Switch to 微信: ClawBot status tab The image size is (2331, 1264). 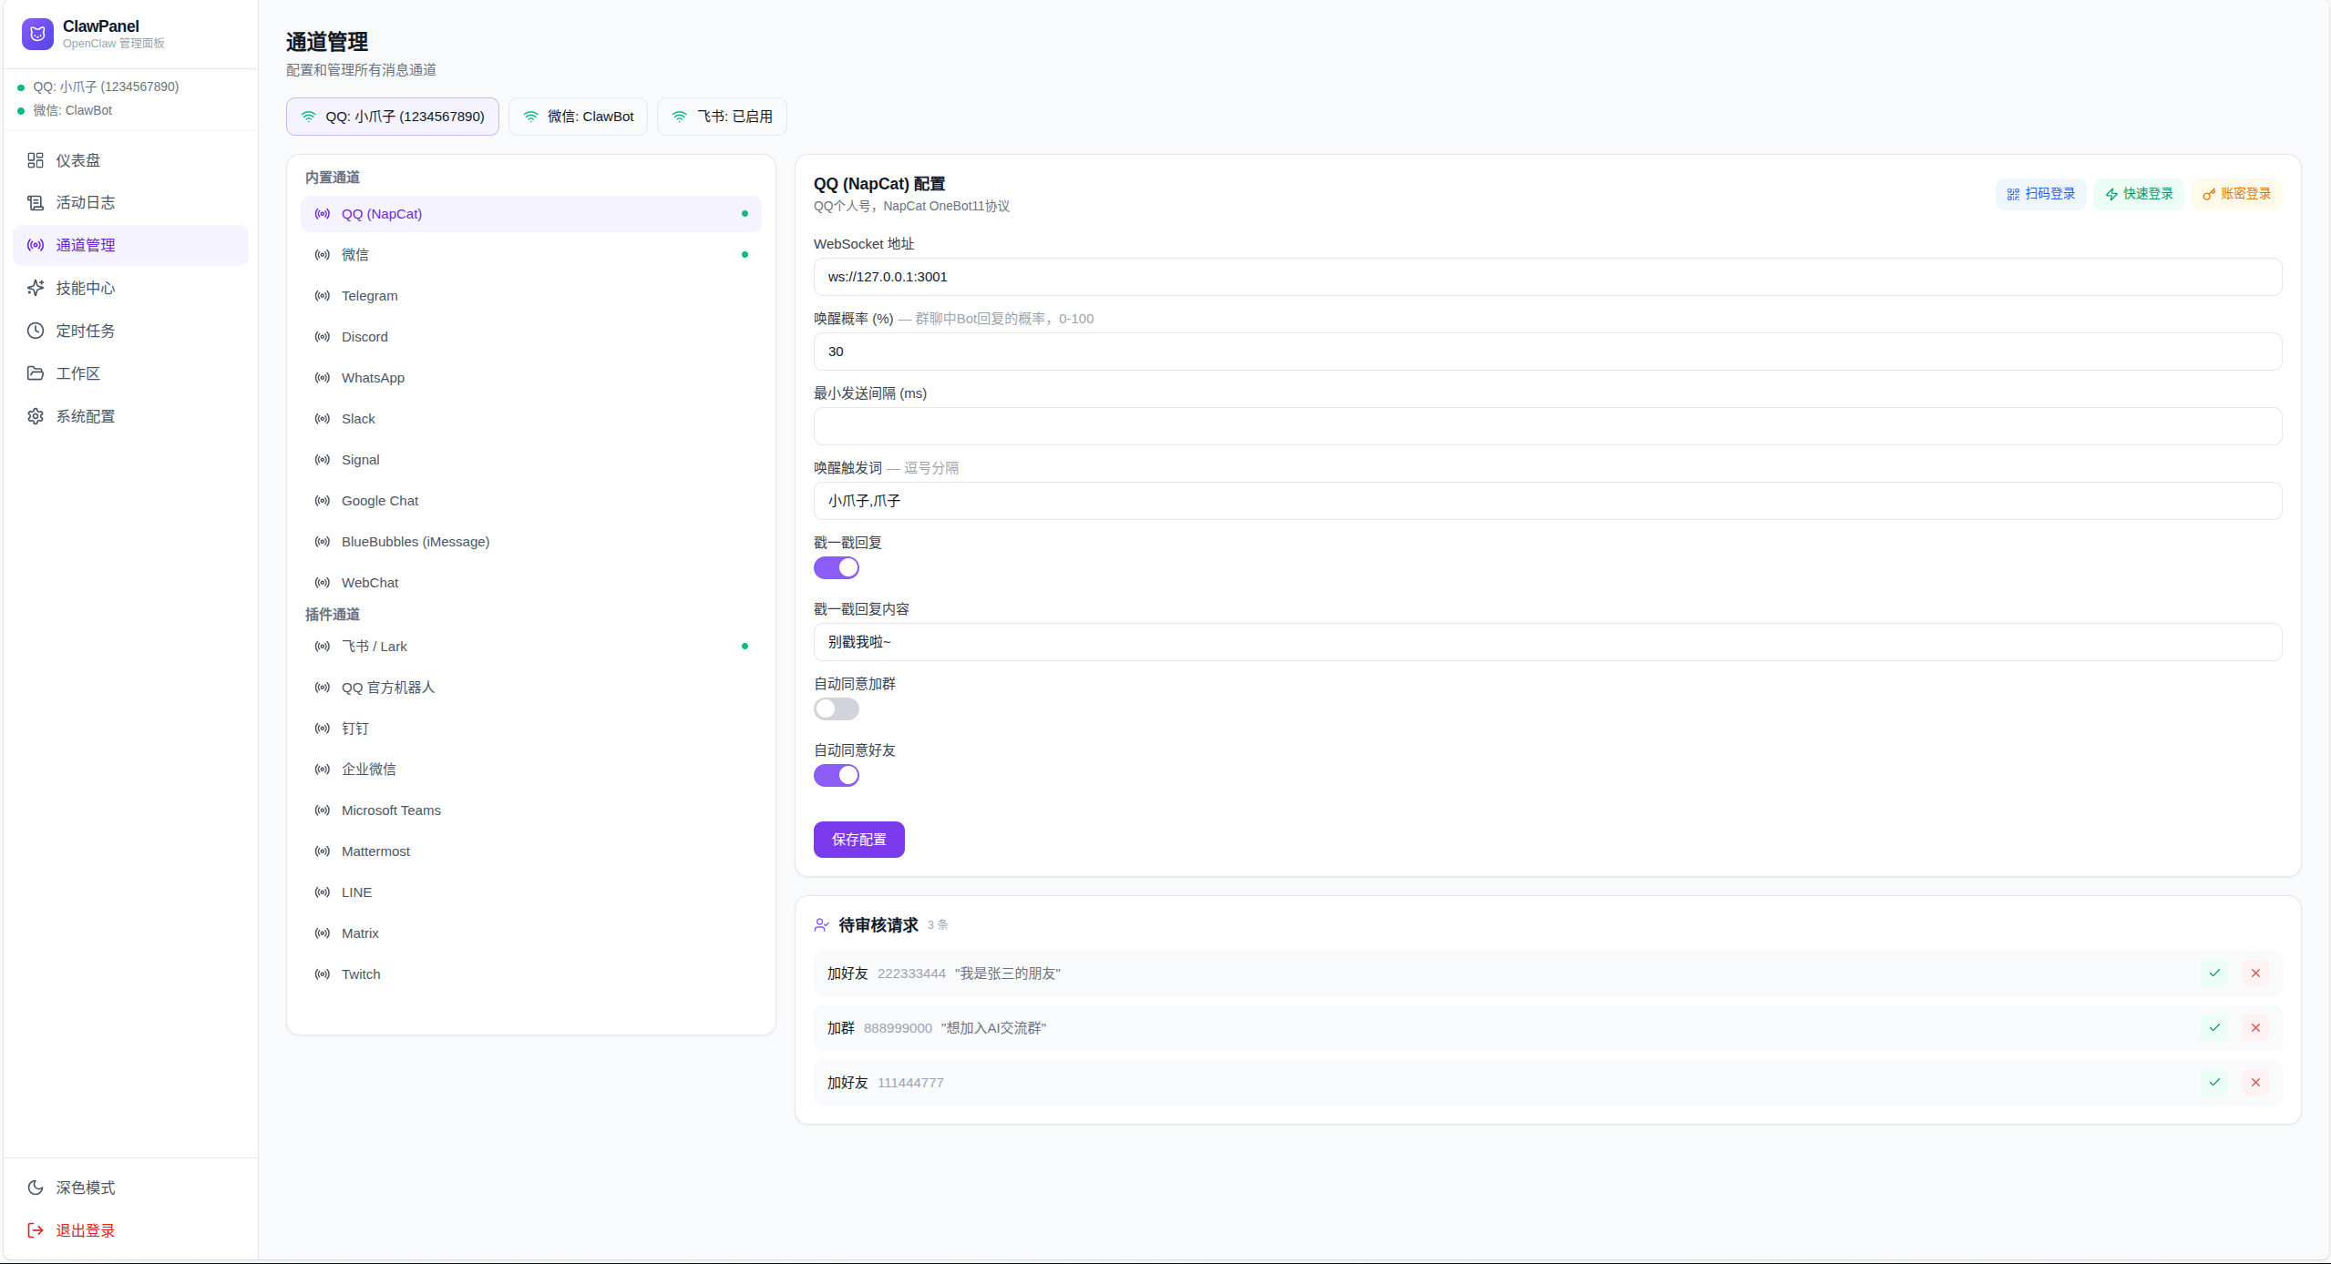pyautogui.click(x=578, y=117)
